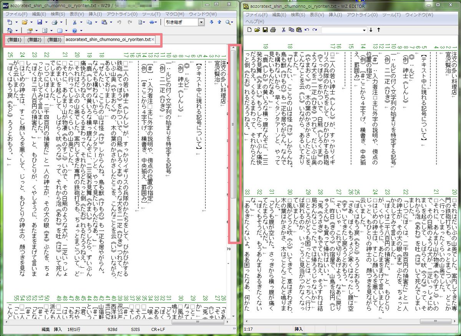Expand the arrow beside the Home icon in WZ9
Image resolution: width=461 pixels, height=336 pixels.
point(17,30)
